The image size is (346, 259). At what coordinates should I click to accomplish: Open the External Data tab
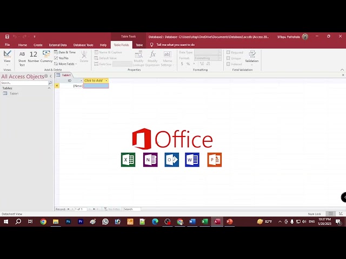[x=58, y=45]
